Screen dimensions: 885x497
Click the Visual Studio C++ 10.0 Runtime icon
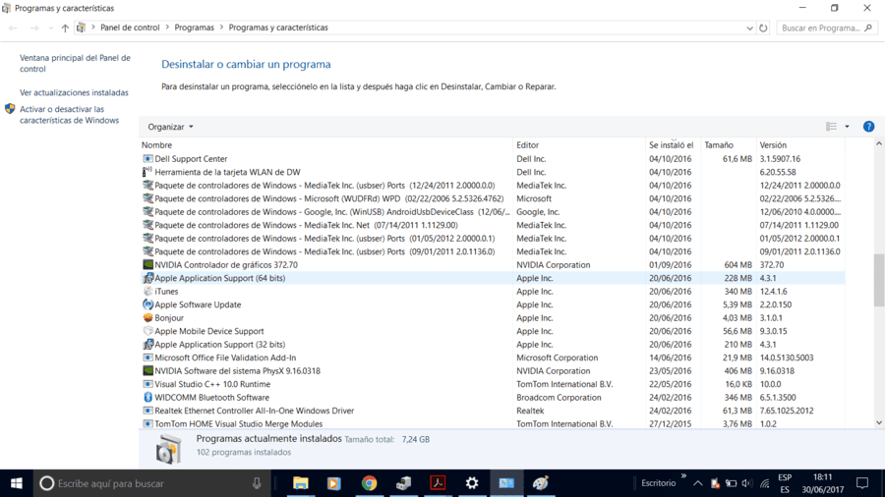(147, 384)
